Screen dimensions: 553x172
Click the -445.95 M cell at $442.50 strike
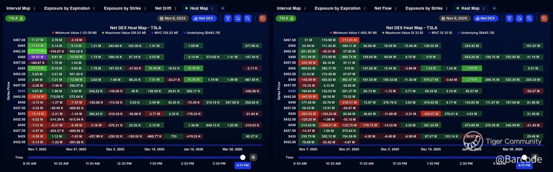(x=308, y=96)
